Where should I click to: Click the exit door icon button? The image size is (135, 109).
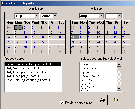116,100
